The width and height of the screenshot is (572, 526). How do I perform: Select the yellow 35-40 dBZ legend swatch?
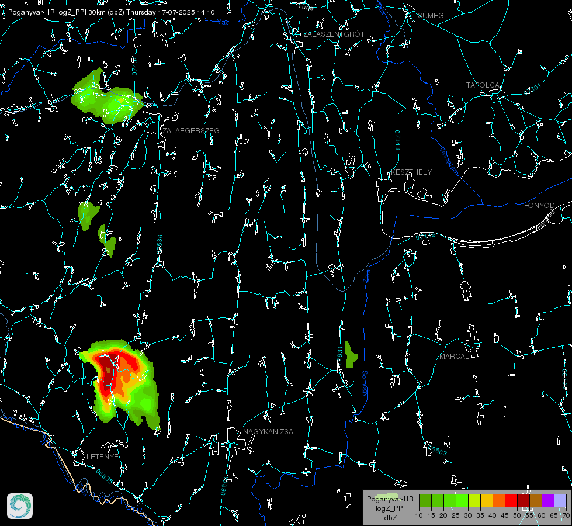coord(487,500)
